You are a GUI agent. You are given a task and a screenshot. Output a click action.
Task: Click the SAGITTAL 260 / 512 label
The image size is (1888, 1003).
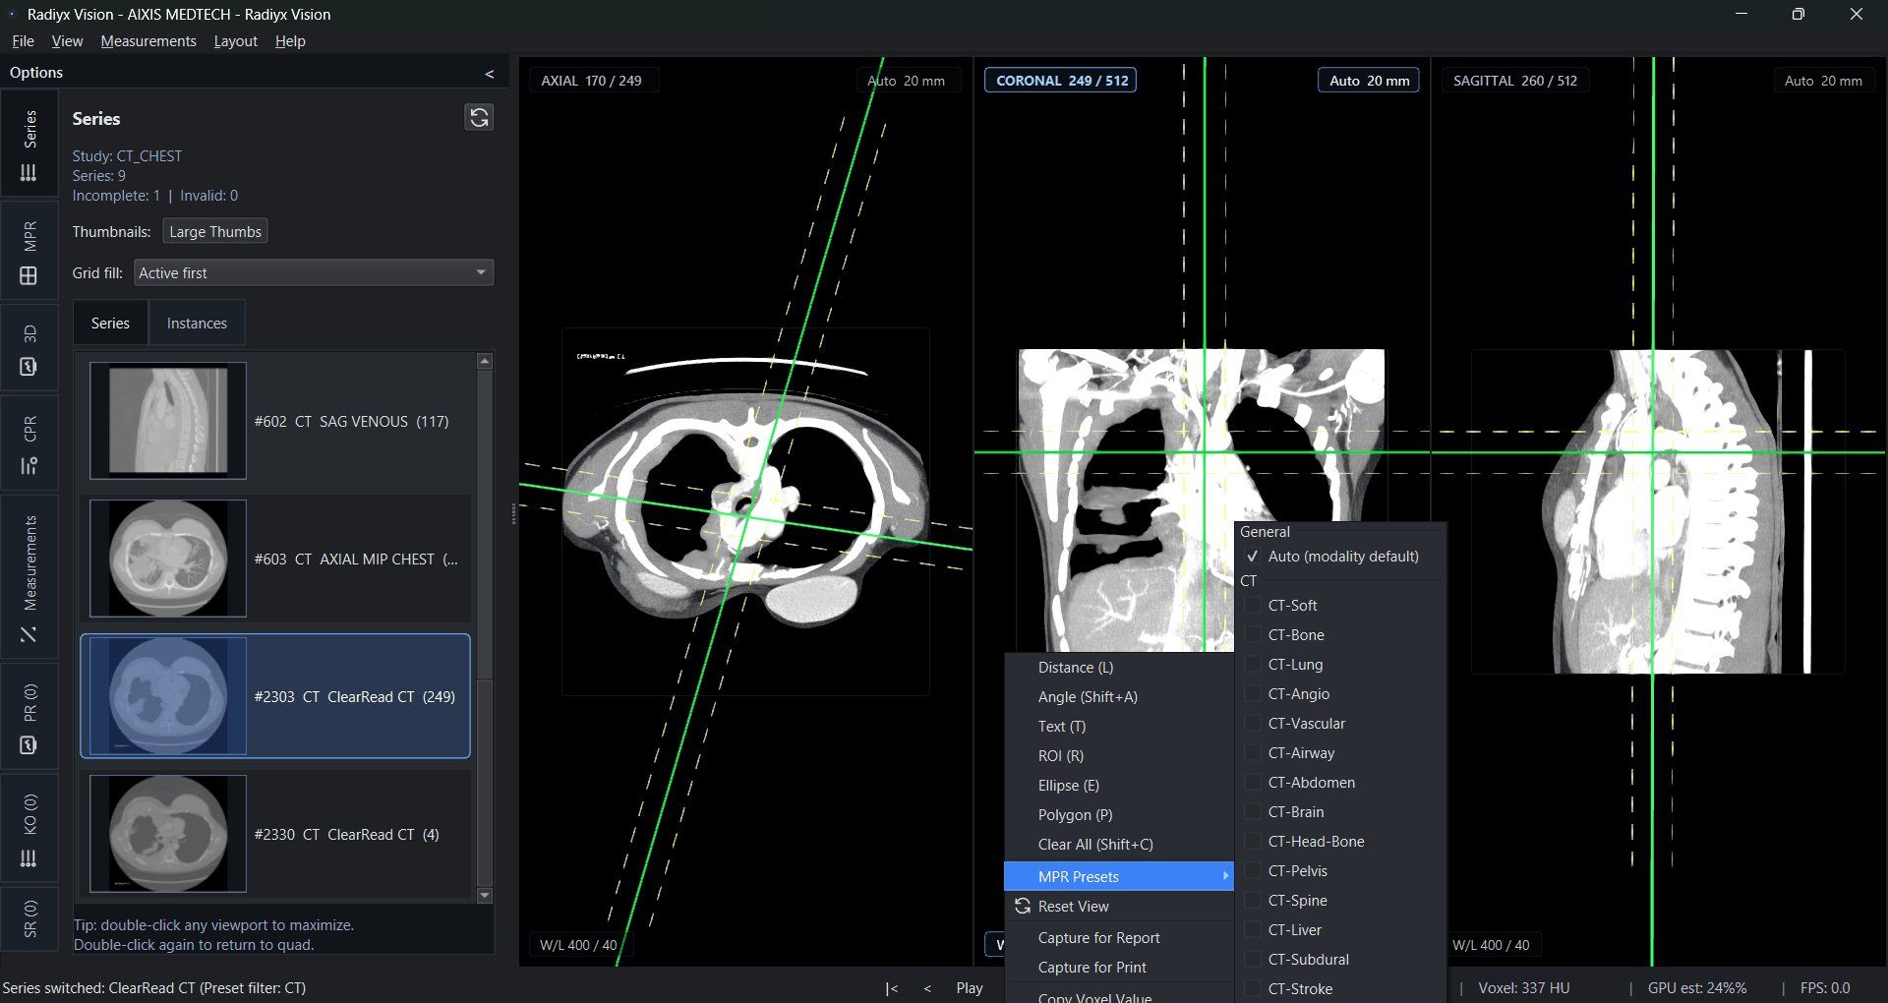(1515, 81)
